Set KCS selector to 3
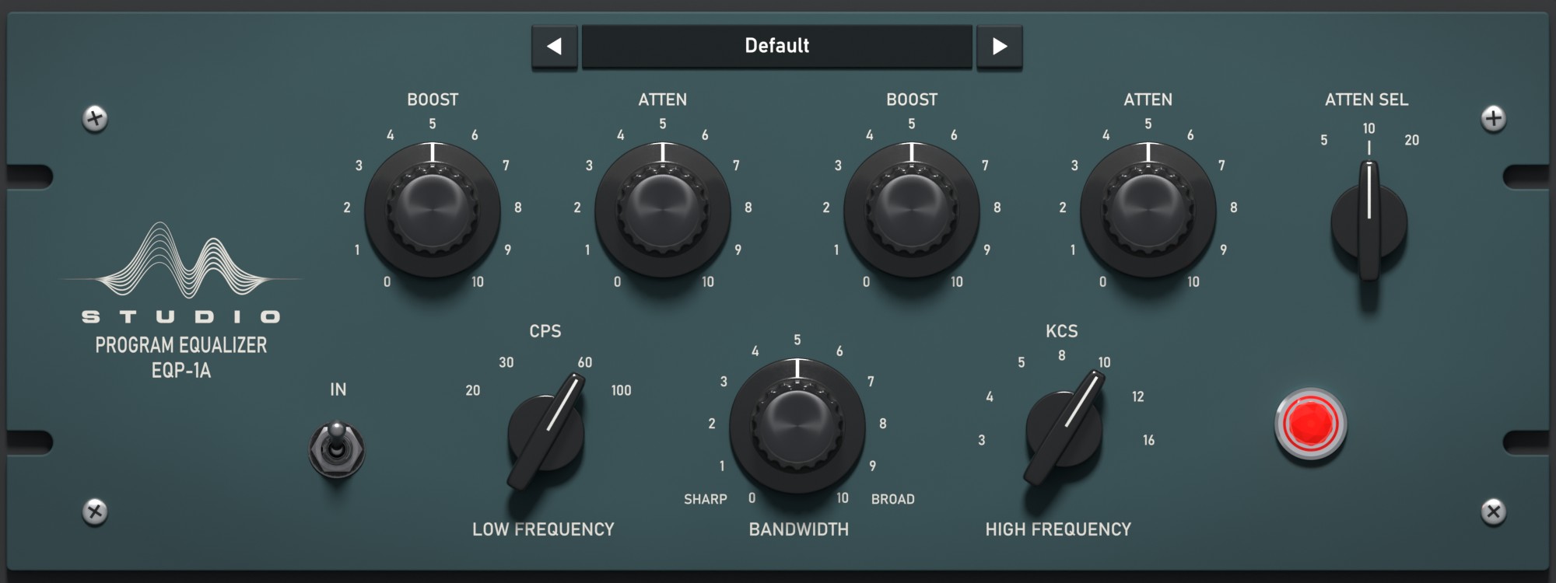The width and height of the screenshot is (1556, 583). (x=982, y=440)
